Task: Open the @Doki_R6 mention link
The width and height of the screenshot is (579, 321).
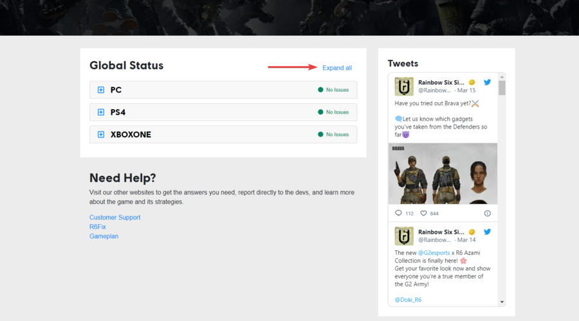Action: [408, 300]
